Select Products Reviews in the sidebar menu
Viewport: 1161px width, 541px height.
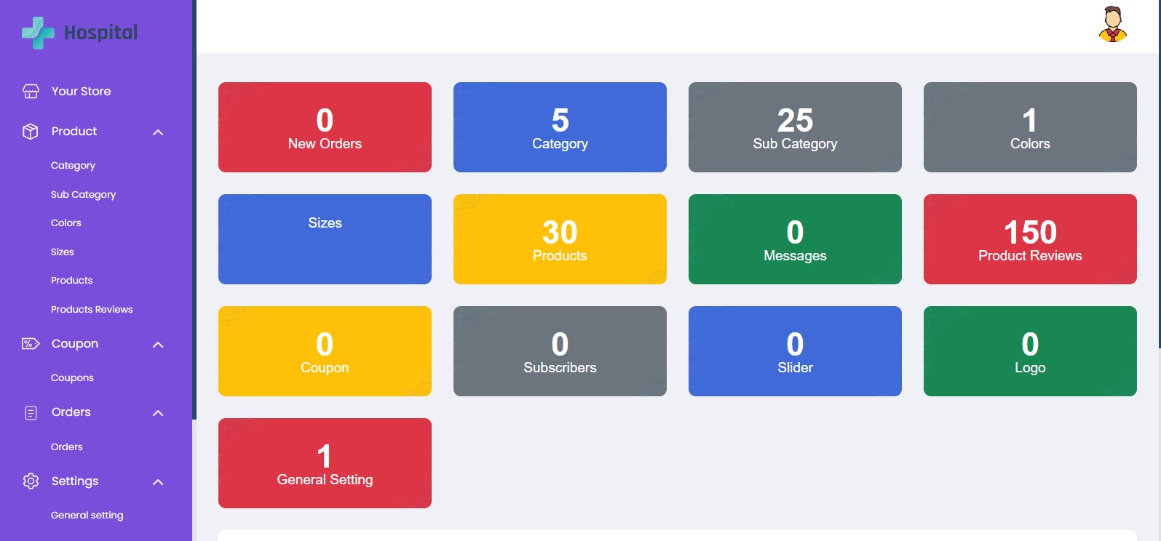coord(92,310)
